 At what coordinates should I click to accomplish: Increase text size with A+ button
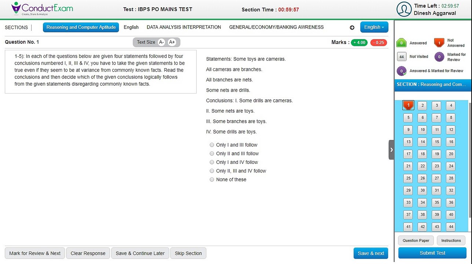pos(172,42)
